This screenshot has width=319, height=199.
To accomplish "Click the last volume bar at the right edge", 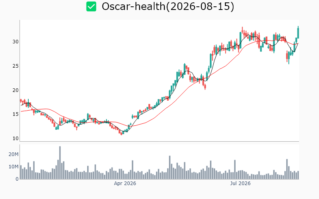I will [298, 175].
